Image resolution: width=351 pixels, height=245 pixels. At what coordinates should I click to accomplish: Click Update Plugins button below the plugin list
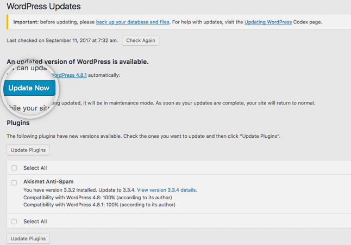28,238
